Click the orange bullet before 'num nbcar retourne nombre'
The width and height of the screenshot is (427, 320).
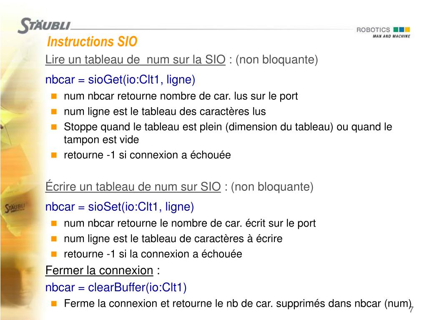[x=54, y=96]
